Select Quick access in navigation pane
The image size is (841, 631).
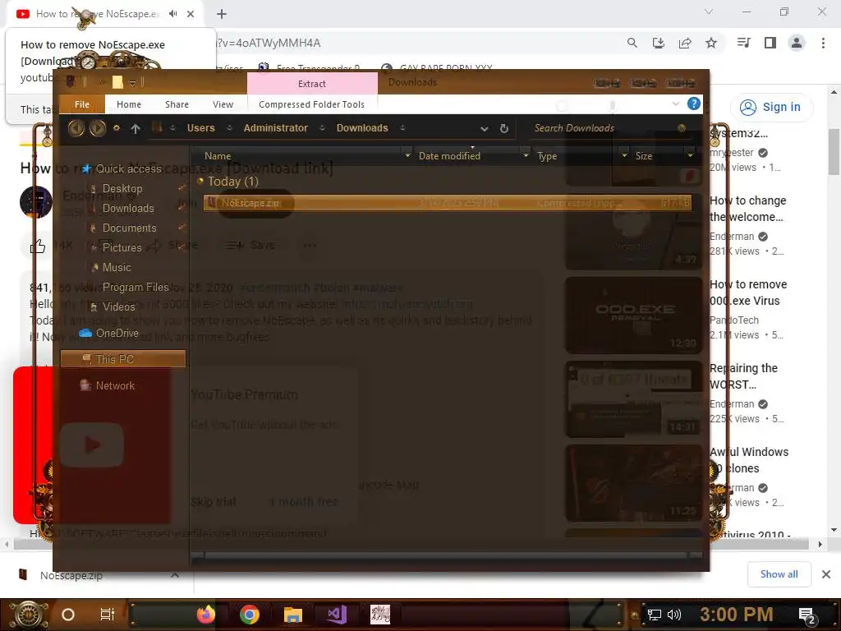click(128, 168)
